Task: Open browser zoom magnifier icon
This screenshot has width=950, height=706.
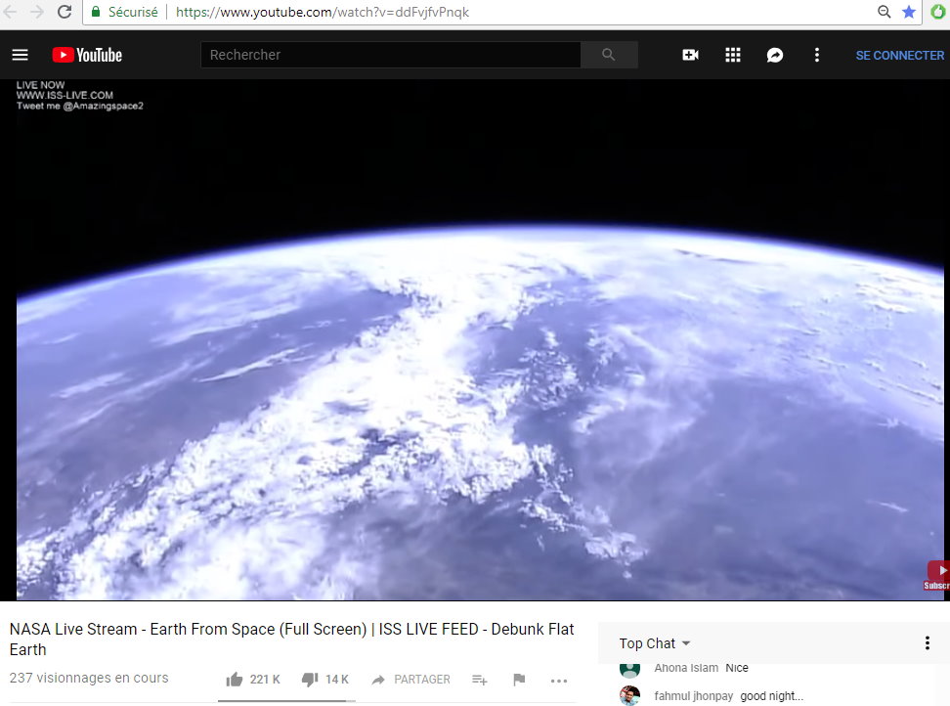Action: 884,12
